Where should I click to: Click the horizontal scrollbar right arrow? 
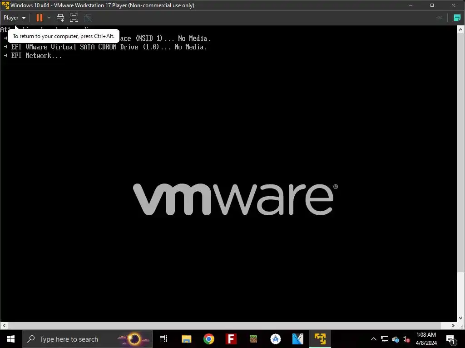coord(453,325)
